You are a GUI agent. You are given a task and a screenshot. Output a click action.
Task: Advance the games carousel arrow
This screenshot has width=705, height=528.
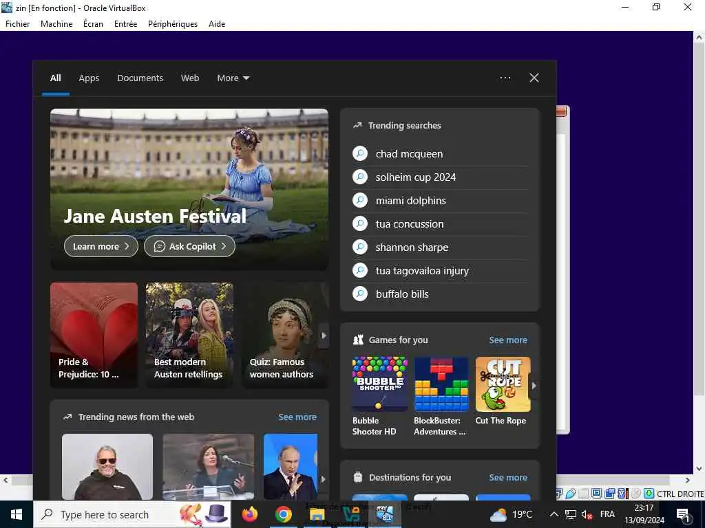pyautogui.click(x=534, y=386)
